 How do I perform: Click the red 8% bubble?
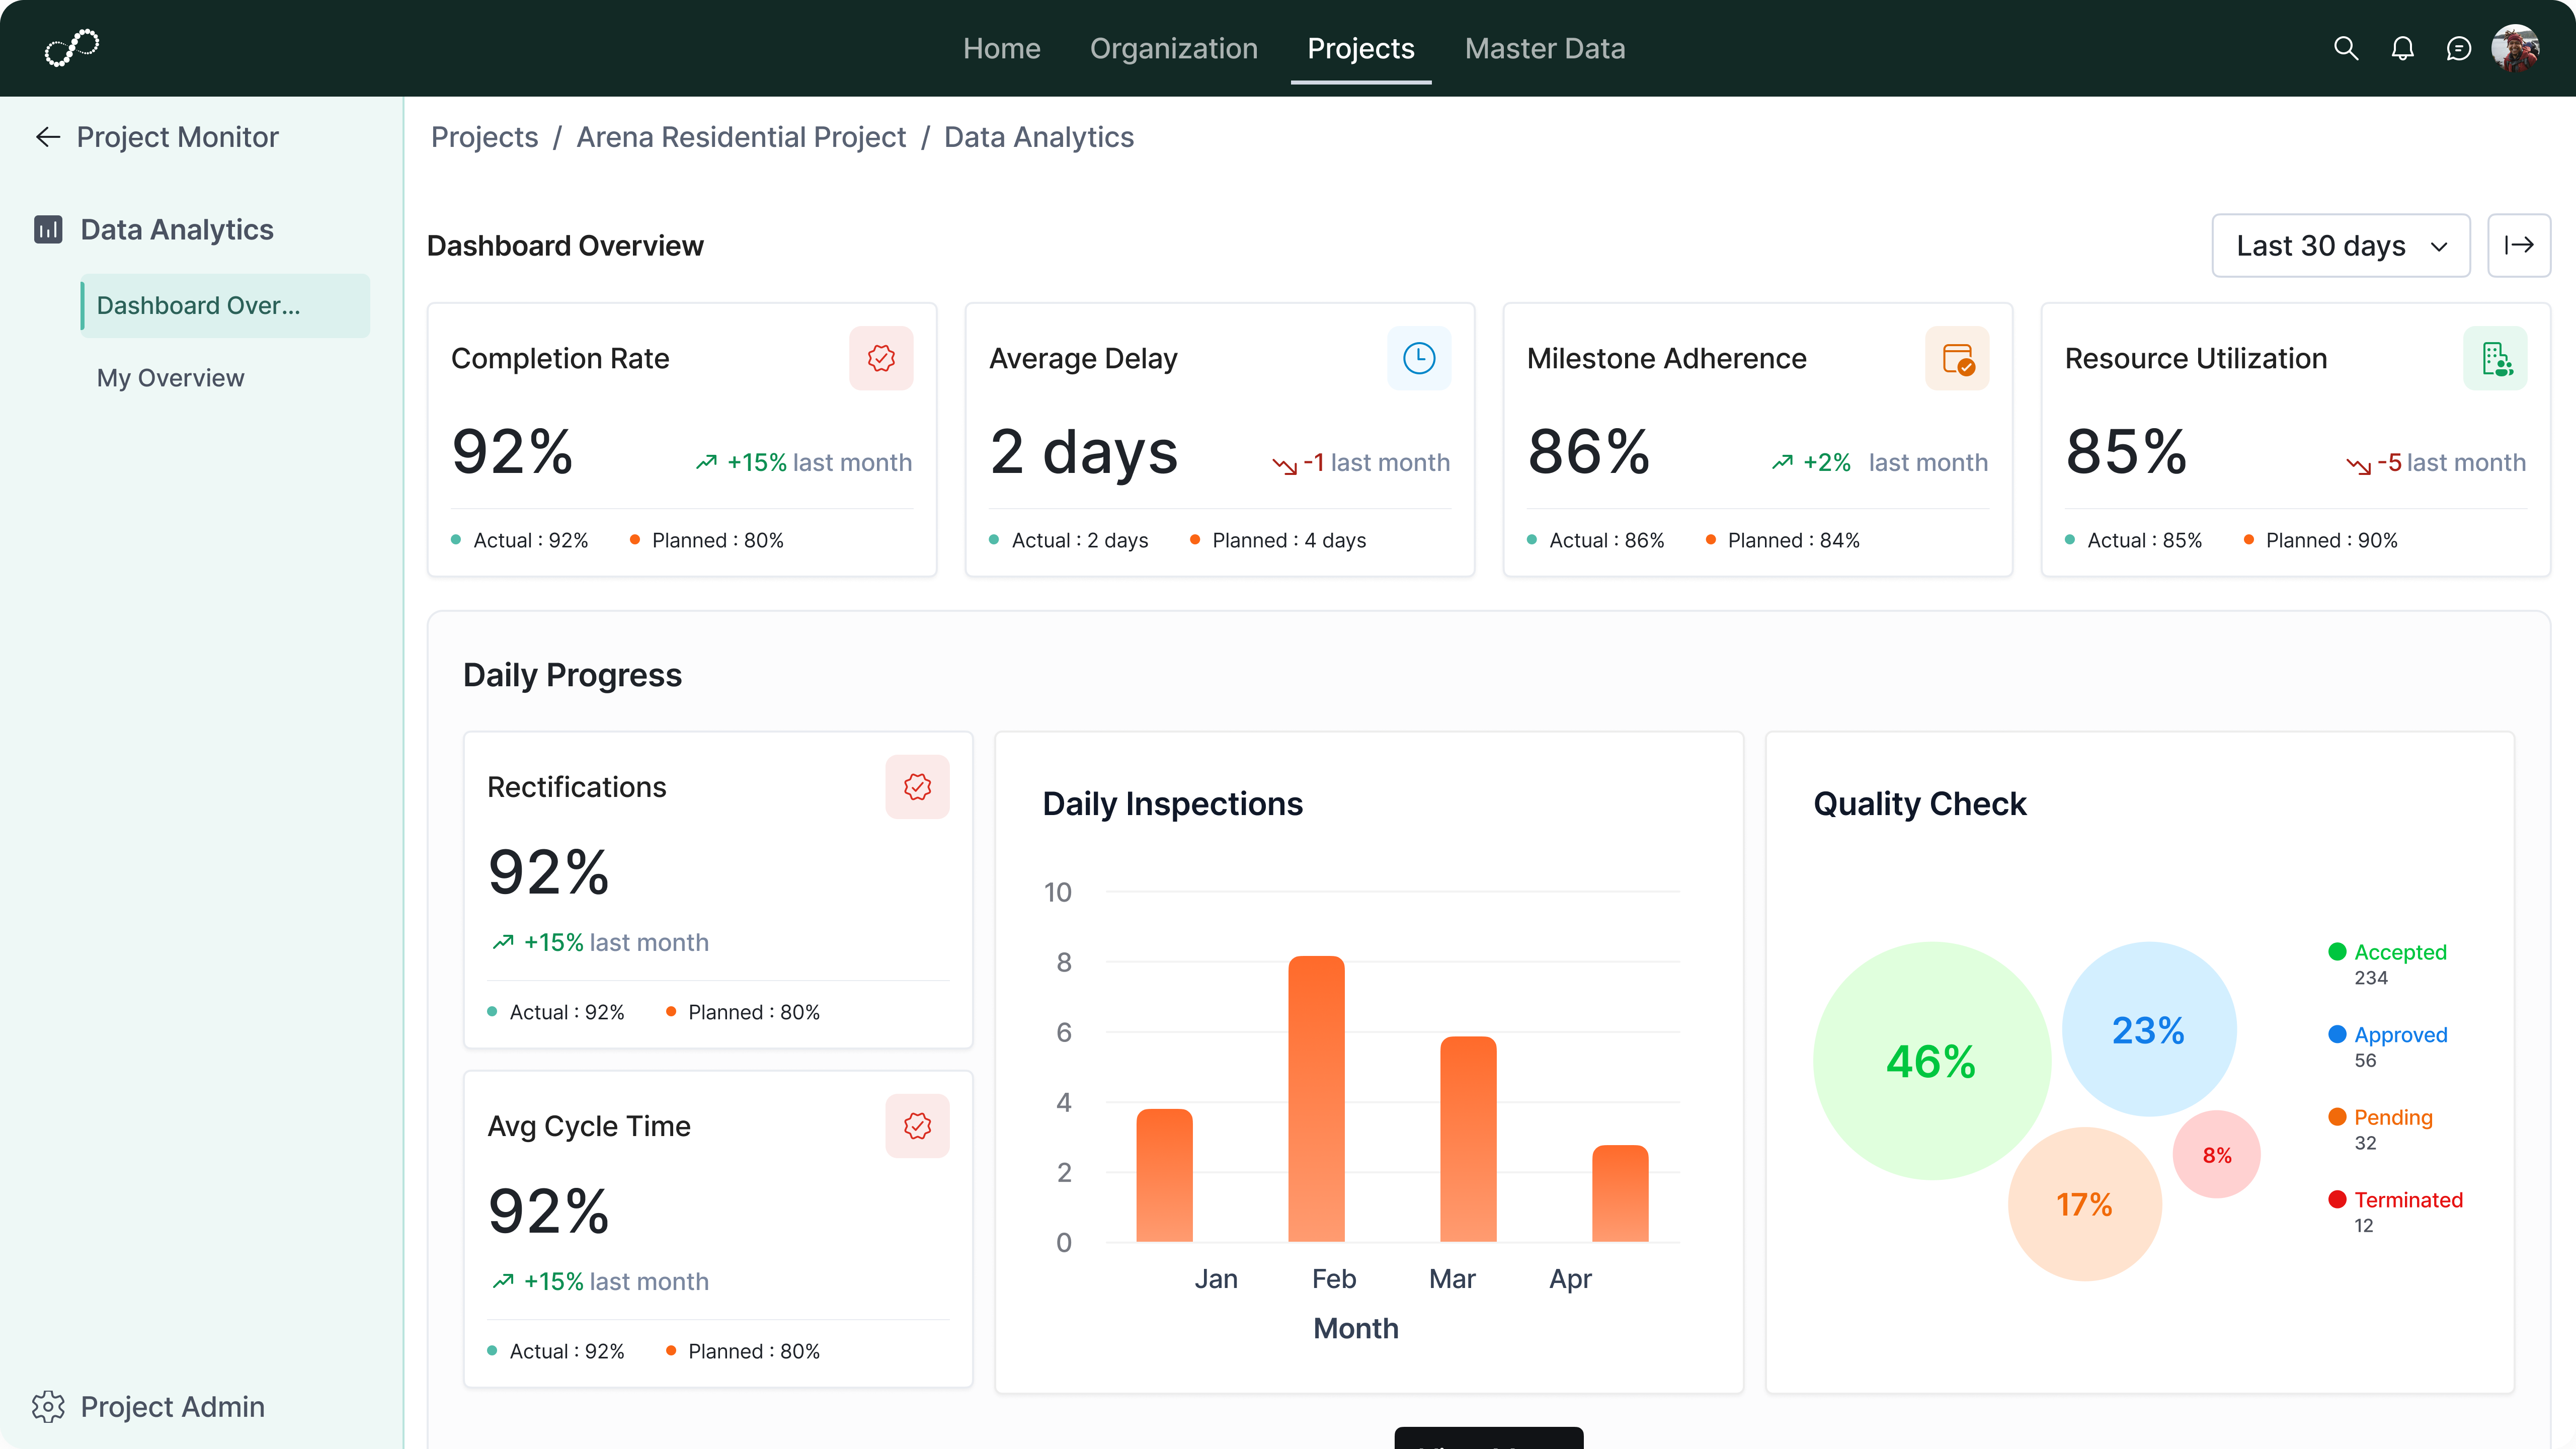[2216, 1154]
